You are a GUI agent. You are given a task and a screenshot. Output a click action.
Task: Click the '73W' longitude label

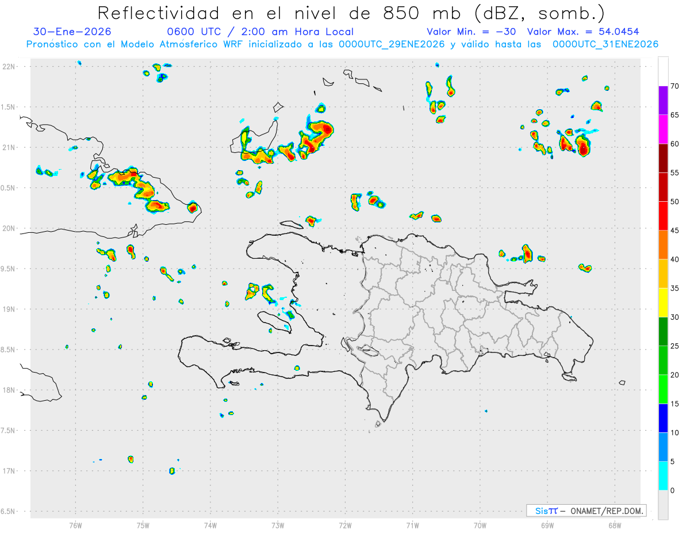[x=278, y=525]
